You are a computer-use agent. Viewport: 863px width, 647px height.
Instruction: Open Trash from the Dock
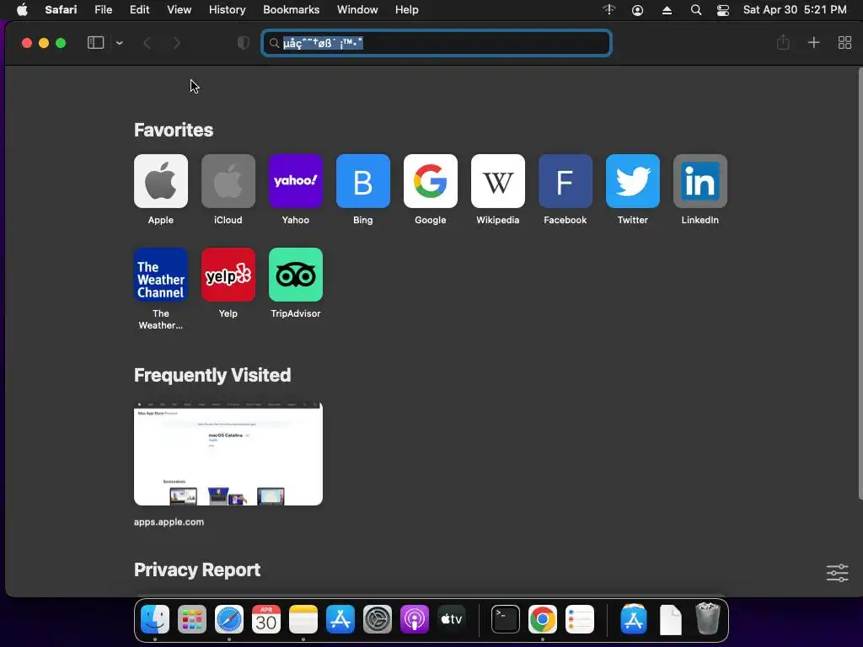tap(708, 619)
